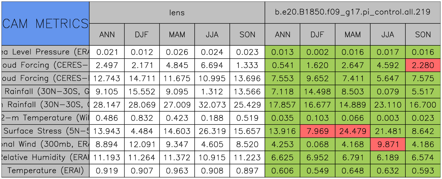
Task: Open the Zonal Wind (300mb) row label
Action: point(45,144)
